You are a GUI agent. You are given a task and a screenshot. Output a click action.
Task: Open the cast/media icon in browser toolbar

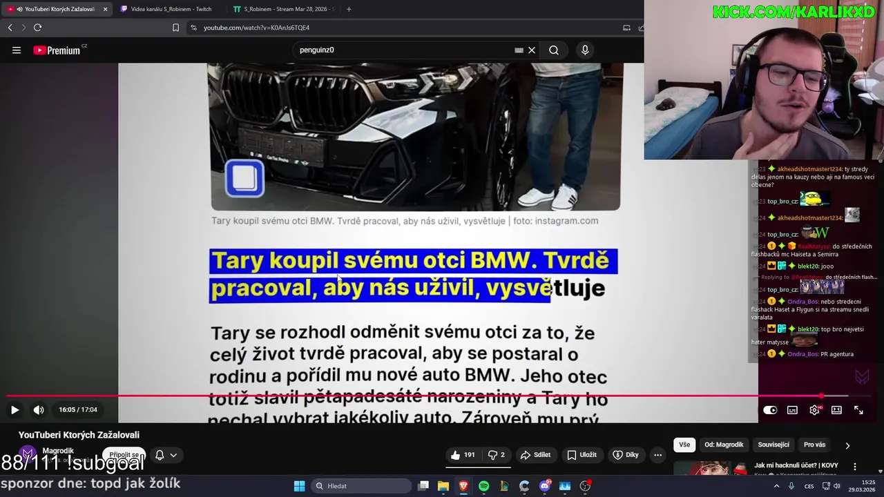point(626,28)
